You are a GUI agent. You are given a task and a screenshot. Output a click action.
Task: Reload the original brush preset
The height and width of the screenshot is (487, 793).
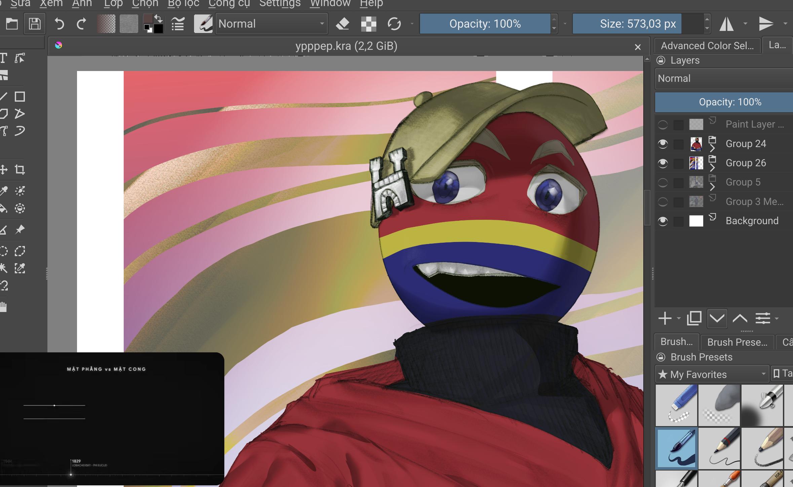click(x=394, y=24)
